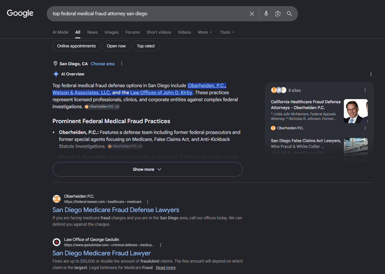Click the location pin next to San Diego

55,64
